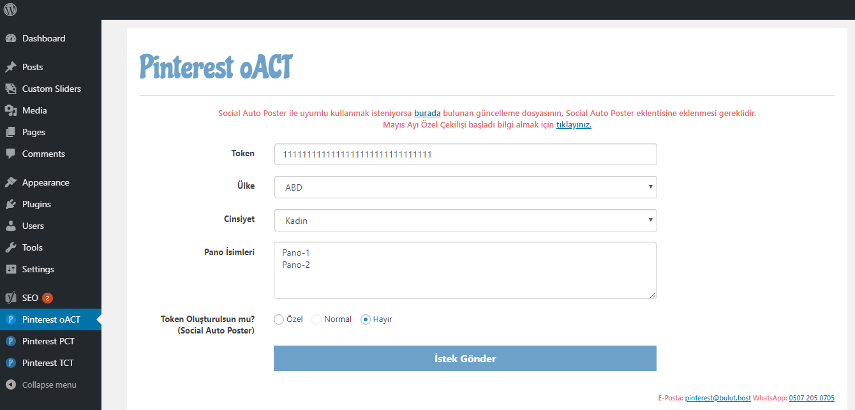The height and width of the screenshot is (410, 855).
Task: Click the İstek Gönder submit button
Action: pos(465,358)
